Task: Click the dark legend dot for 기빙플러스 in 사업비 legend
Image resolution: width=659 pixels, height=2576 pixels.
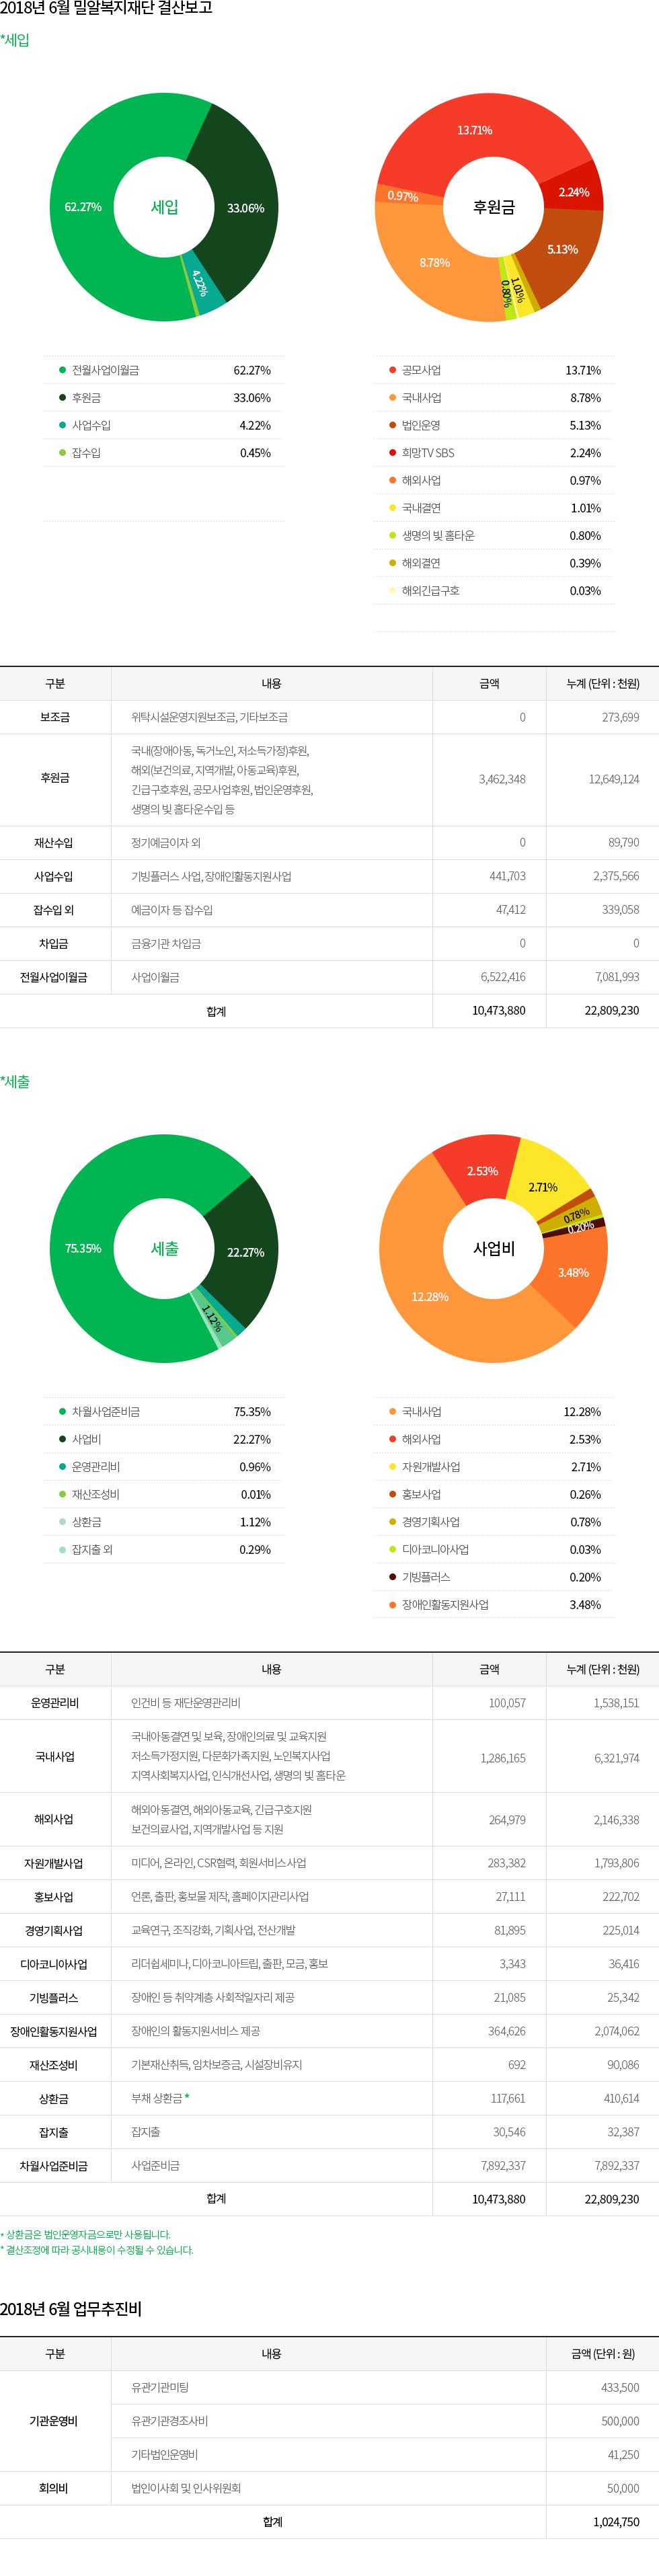Action: pos(392,1576)
